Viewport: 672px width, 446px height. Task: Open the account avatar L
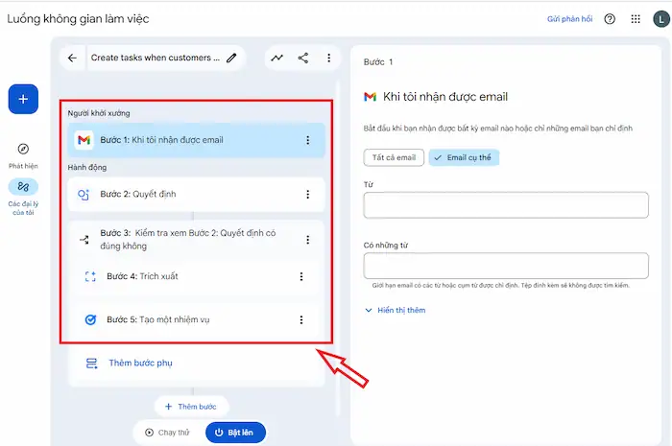(x=661, y=19)
